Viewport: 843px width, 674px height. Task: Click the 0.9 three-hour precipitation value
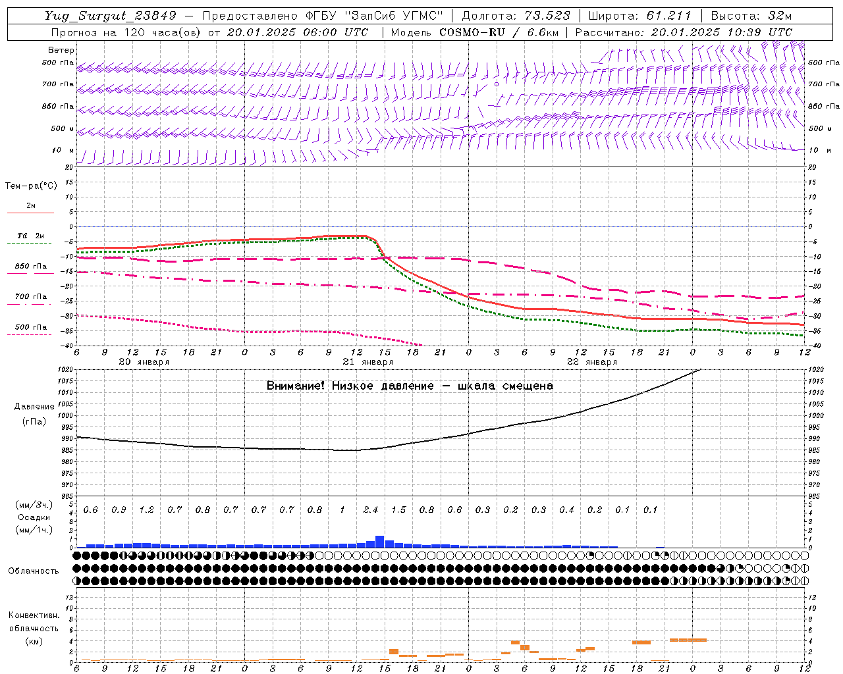click(119, 509)
